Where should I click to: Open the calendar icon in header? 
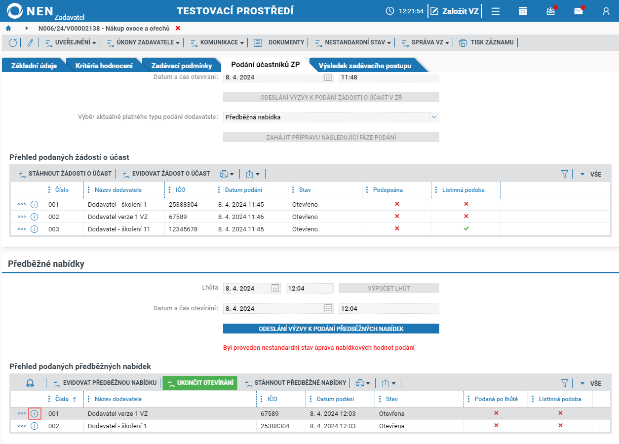(x=523, y=11)
